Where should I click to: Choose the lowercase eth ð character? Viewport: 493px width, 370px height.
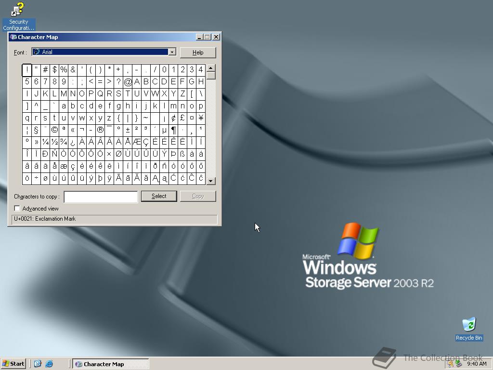click(x=156, y=166)
